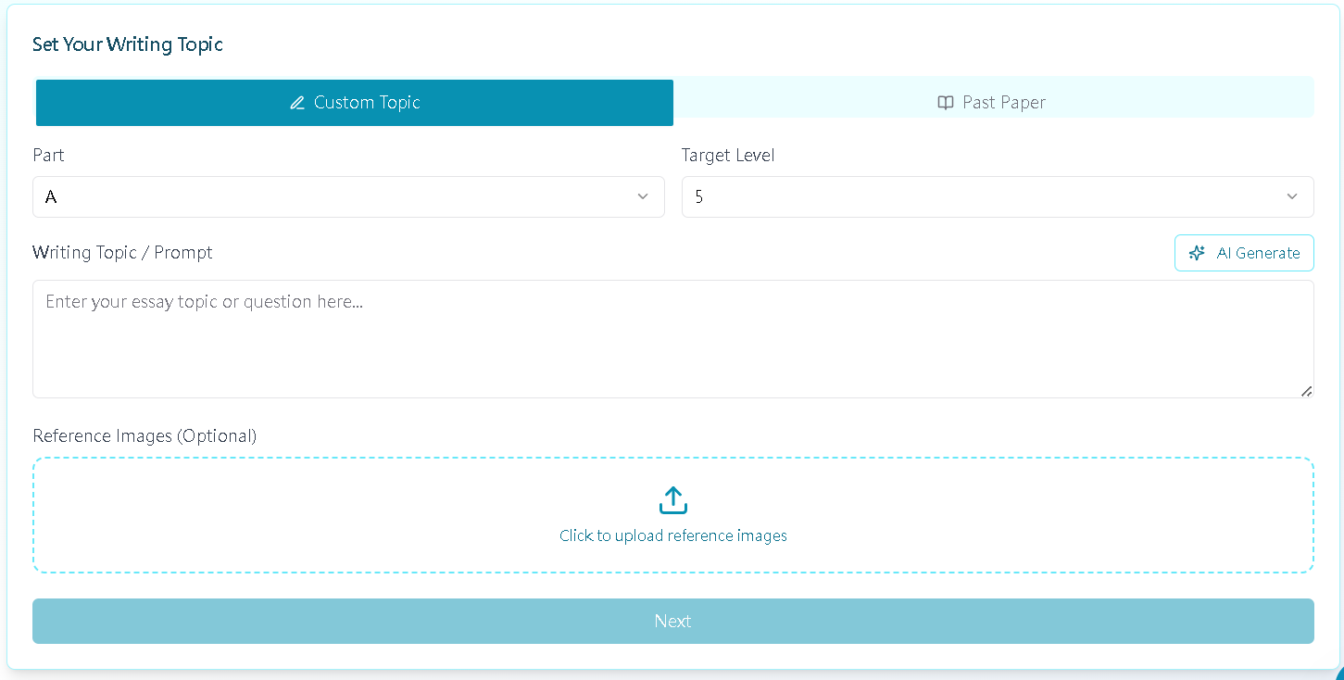Click the "Target Level" field label
Screen dimensions: 1344x680
pos(728,155)
